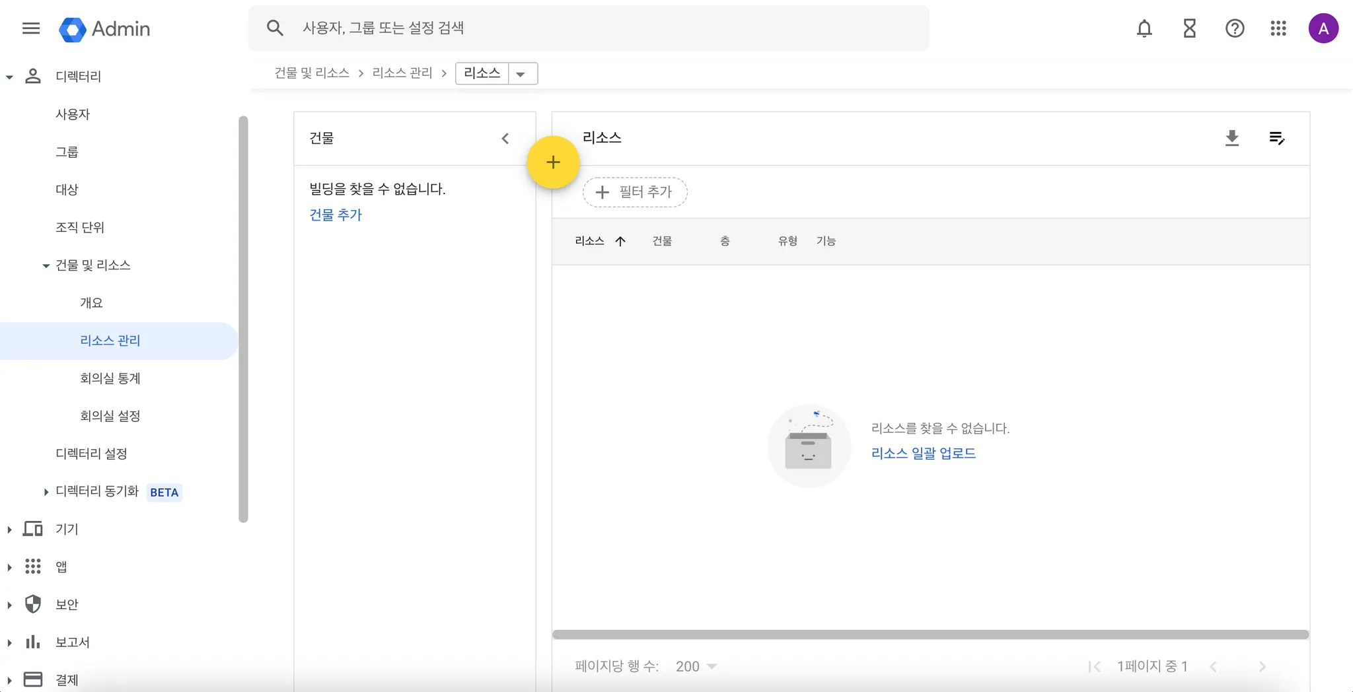Open the 리소스 breadcrumb dropdown

(521, 74)
